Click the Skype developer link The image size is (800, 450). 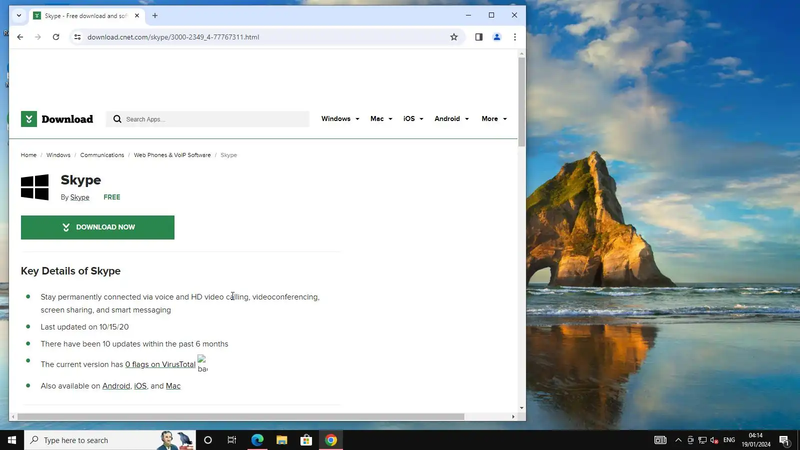click(79, 197)
